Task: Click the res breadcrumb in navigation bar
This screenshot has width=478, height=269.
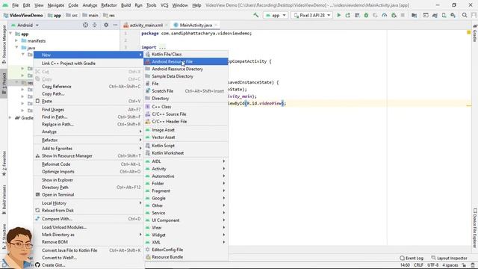Action: pyautogui.click(x=109, y=15)
